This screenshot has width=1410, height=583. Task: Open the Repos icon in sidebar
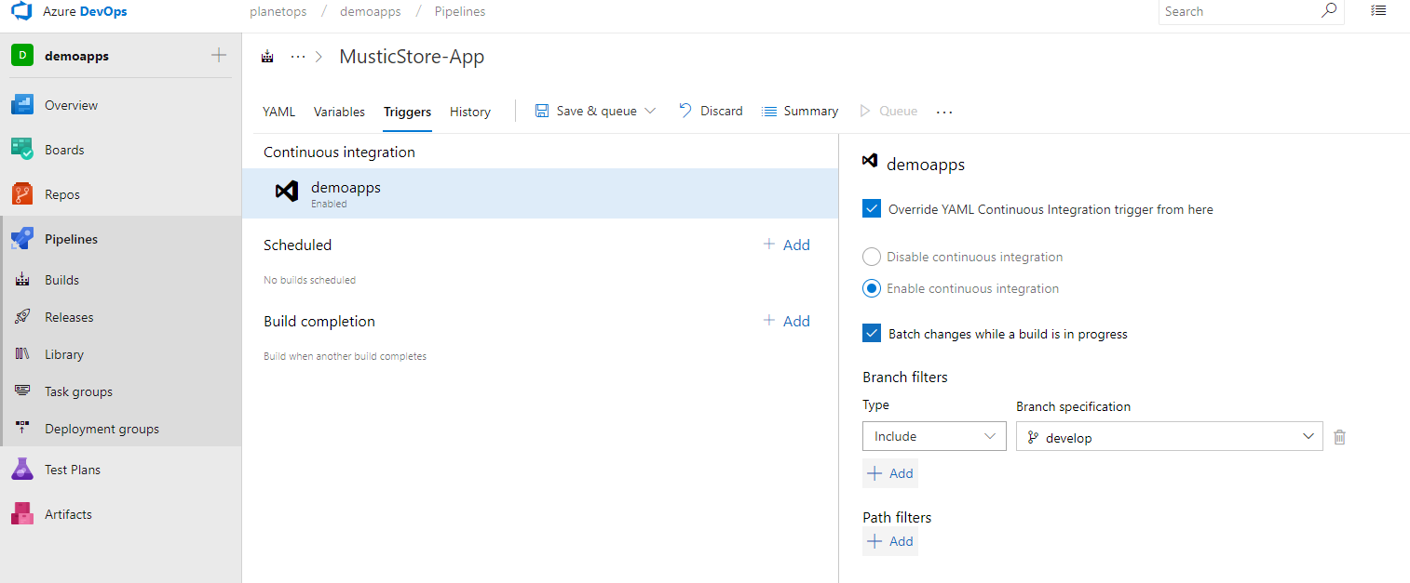coord(22,194)
